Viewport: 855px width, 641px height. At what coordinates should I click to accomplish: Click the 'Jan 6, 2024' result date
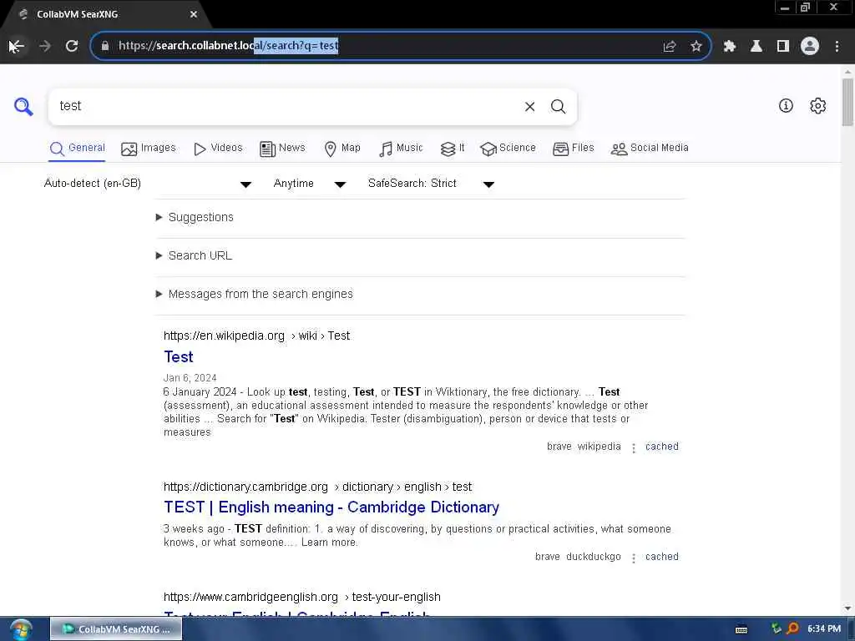point(190,378)
